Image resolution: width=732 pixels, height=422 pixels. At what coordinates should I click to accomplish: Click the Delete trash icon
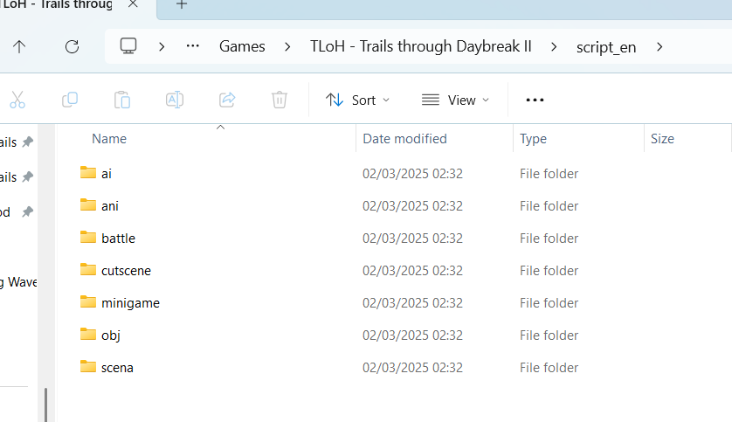(x=280, y=100)
